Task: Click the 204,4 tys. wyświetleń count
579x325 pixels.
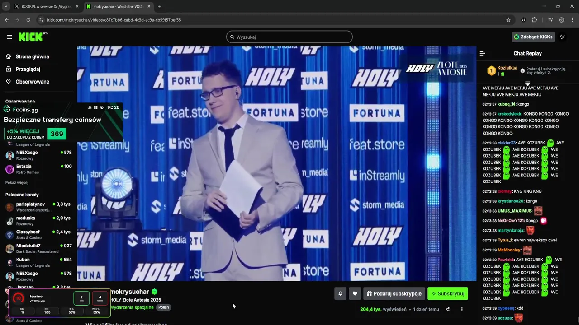Action: pos(384,309)
